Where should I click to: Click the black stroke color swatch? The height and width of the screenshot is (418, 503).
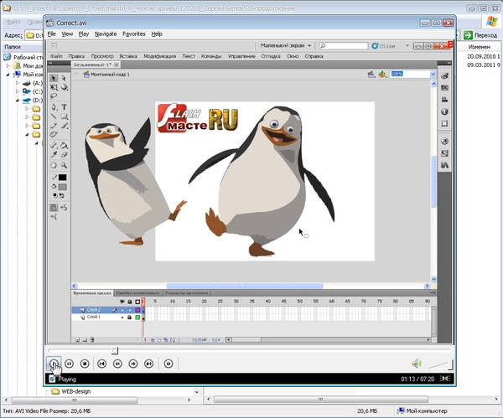point(63,178)
